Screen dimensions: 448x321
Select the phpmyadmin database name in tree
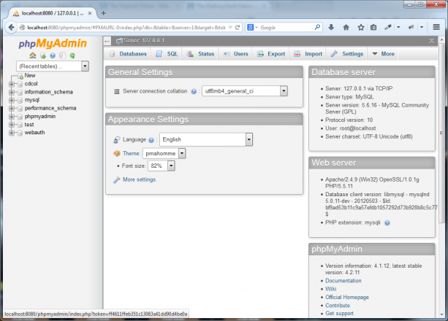[x=40, y=117]
